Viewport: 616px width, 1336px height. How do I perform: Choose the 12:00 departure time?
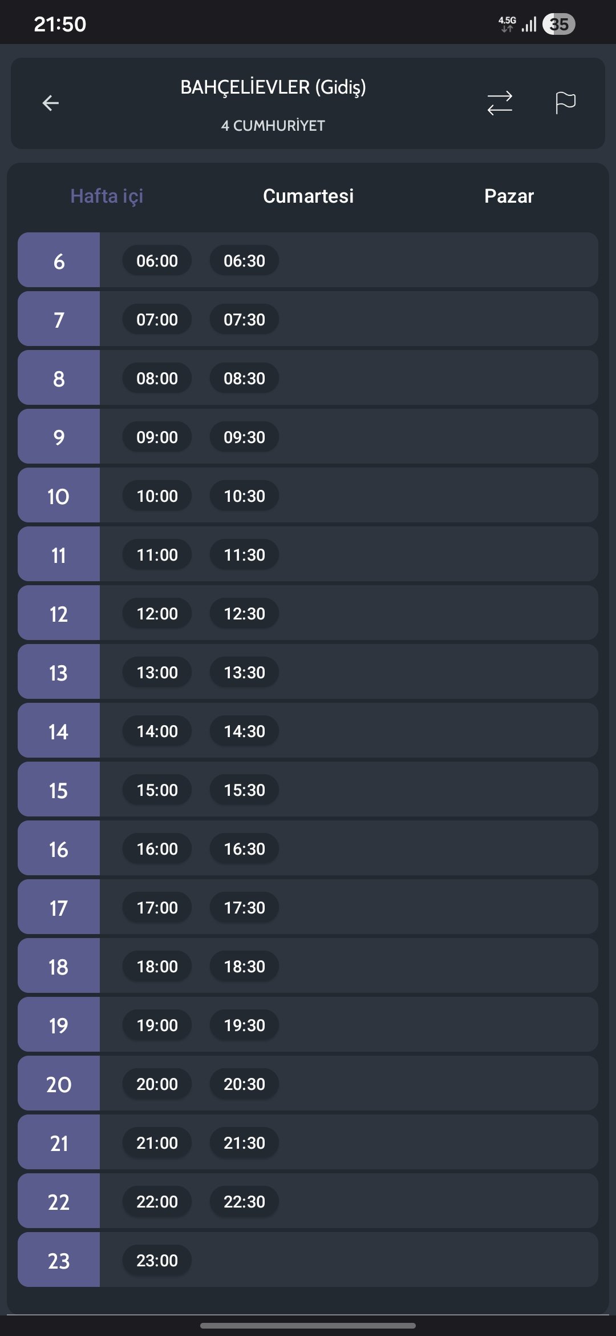157,613
